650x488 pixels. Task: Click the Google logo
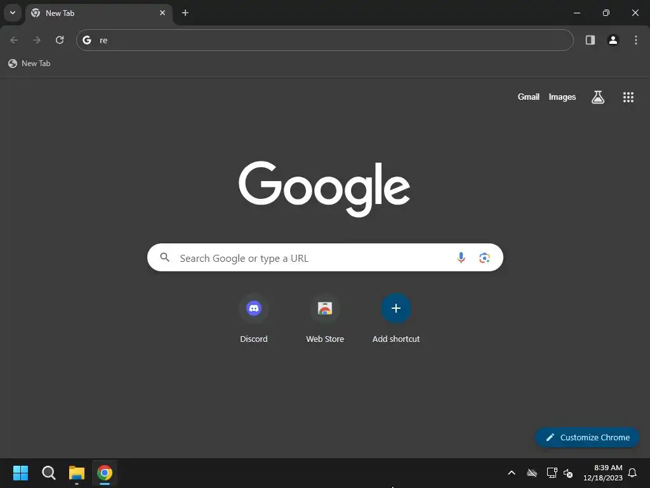[x=324, y=189]
